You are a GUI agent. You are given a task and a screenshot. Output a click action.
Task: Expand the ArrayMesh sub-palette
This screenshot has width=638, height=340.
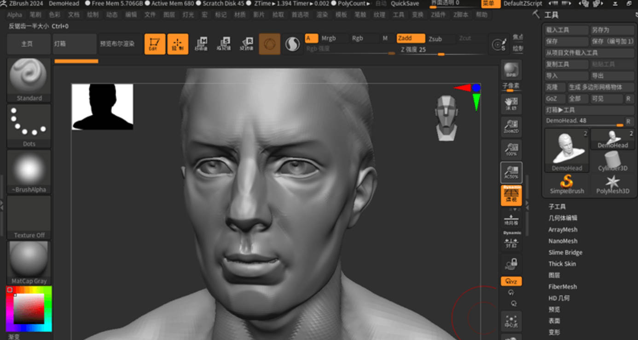coord(563,230)
